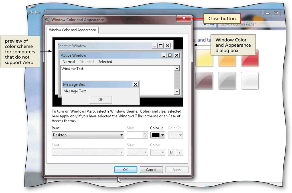The width and height of the screenshot is (292, 193).
Task: Click the Normal menu item in preview
Action: 69,62
